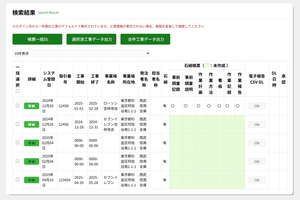Open the 事前調査説明 circle for order 12458

click(186, 106)
